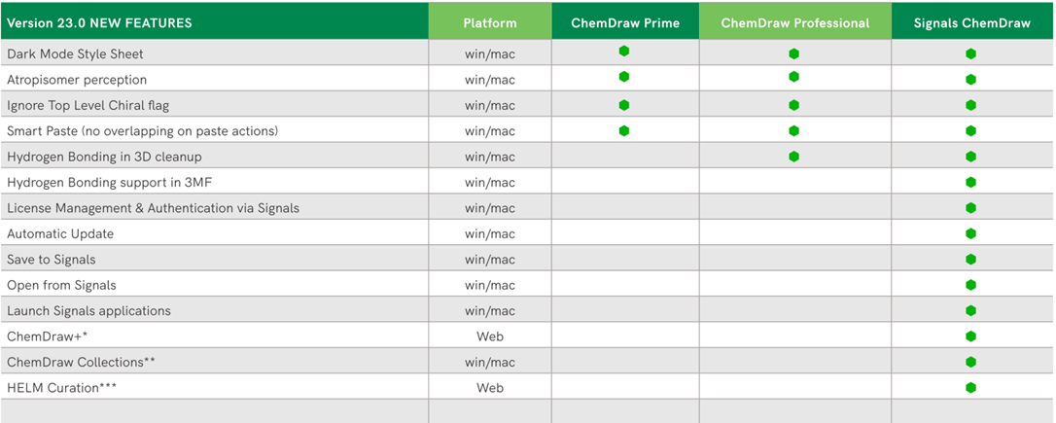Select the Platform column header

click(x=490, y=23)
